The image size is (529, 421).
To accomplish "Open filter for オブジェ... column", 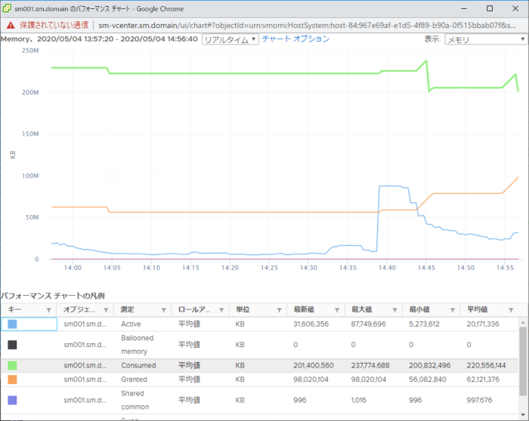I will pyautogui.click(x=106, y=310).
